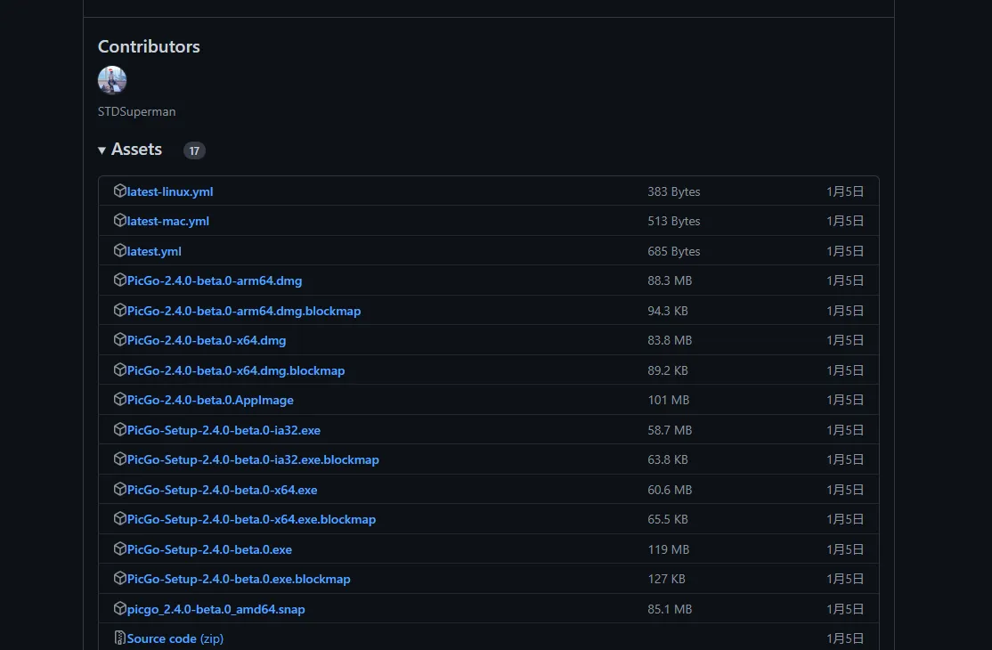Download PicGo-2.4.0-beta.0-x64.dmg
This screenshot has width=992, height=650.
pos(207,340)
